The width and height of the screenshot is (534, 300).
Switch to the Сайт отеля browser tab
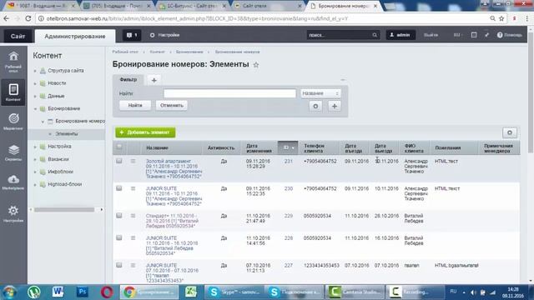tap(267, 6)
